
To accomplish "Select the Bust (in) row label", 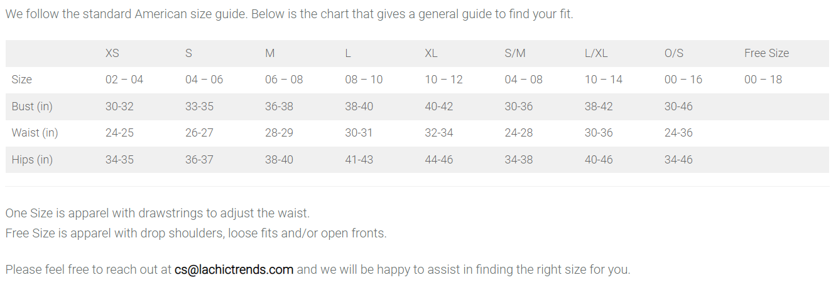I will tap(32, 106).
